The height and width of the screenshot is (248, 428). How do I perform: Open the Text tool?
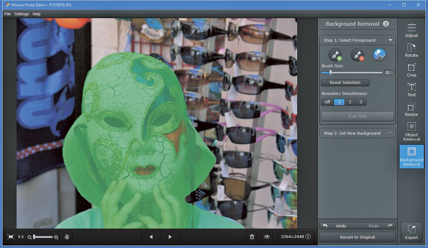point(412,89)
